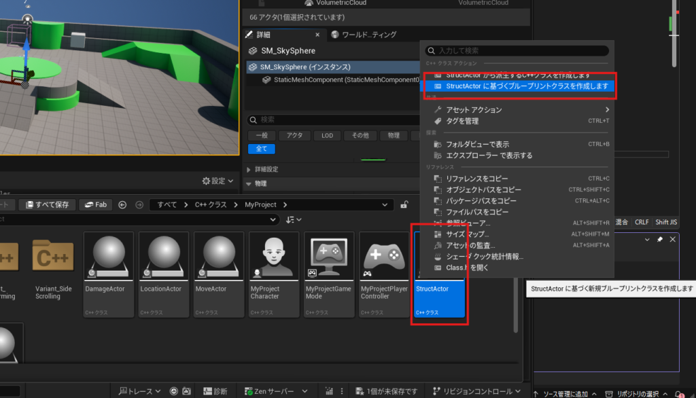Image resolution: width=696 pixels, height=398 pixels.
Task: Toggle the LOD category filter
Action: coord(327,136)
